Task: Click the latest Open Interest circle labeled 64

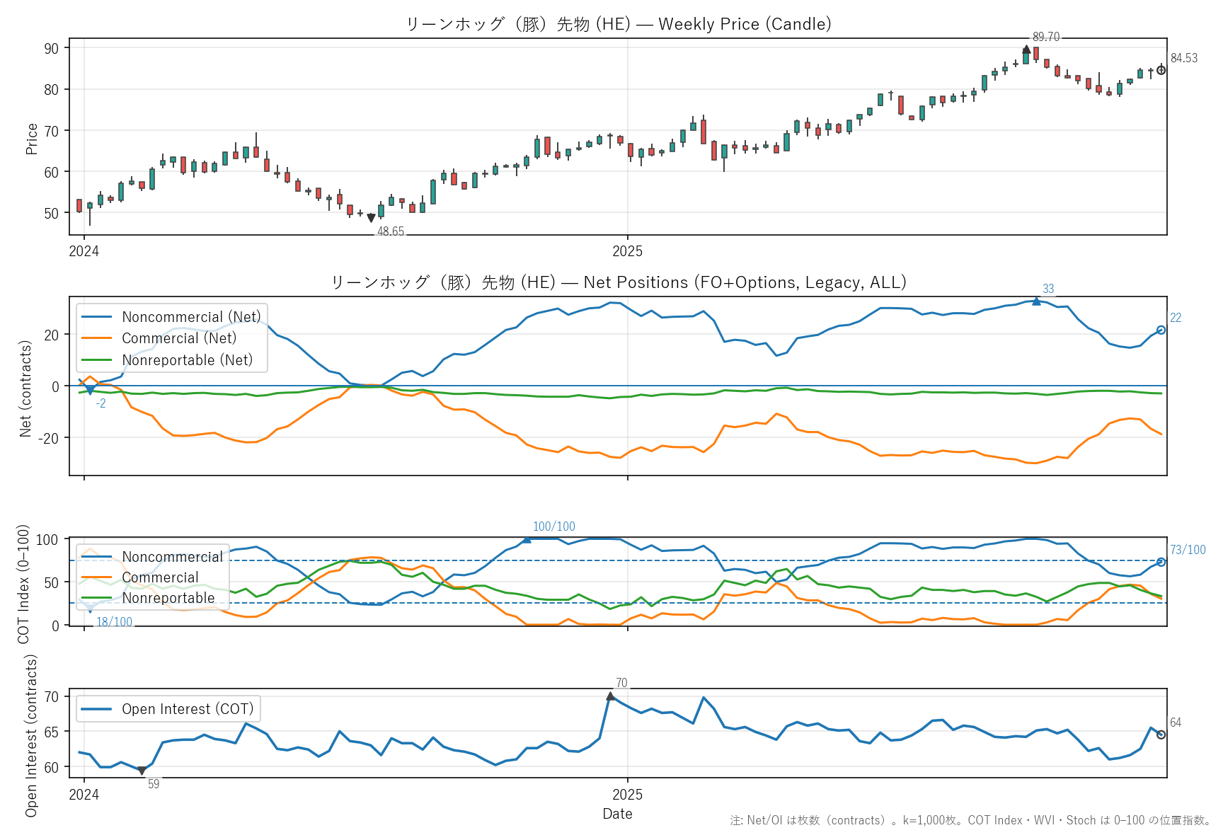Action: coord(1161,735)
